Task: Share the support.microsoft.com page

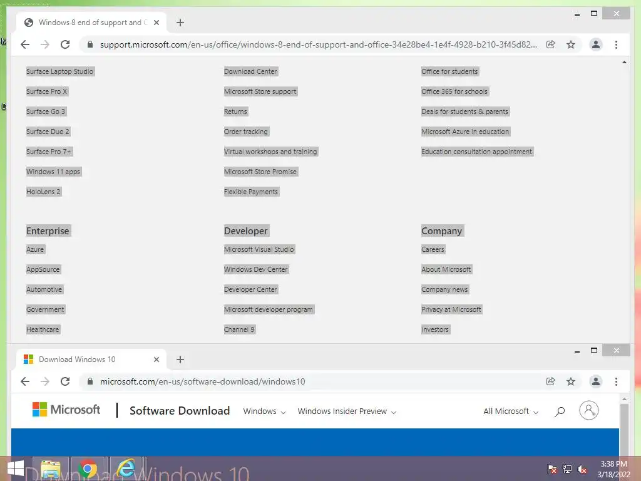Action: pos(551,44)
